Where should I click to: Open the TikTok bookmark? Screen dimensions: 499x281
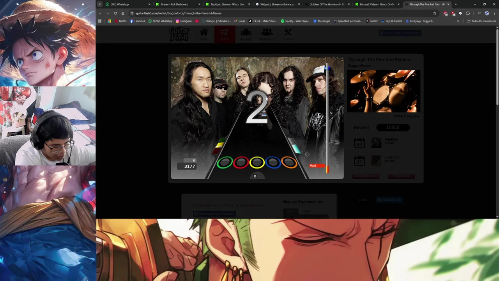tap(262, 21)
